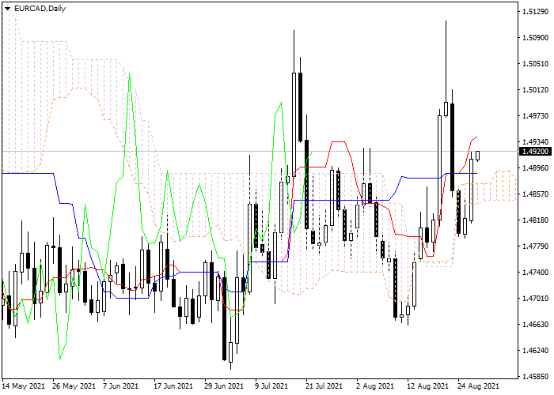Click the EURCAD,Daily chart title
Viewport: 554px width, 395px height.
tap(40, 9)
